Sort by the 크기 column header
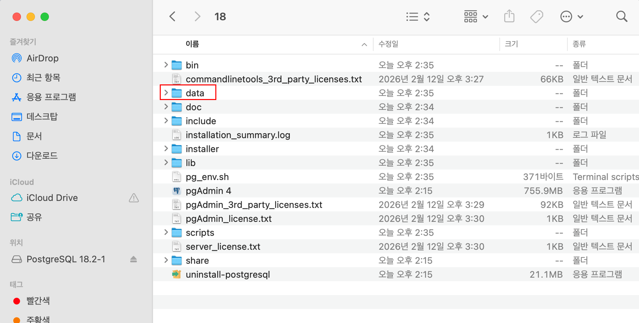Image resolution: width=639 pixels, height=323 pixels. (x=511, y=44)
